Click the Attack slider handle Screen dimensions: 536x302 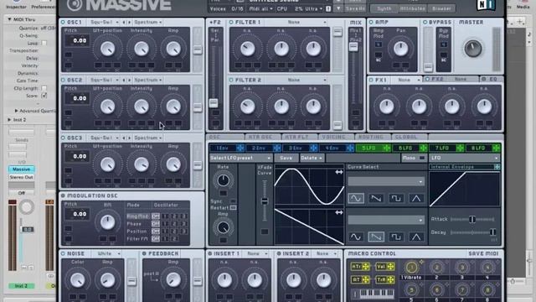(x=472, y=219)
